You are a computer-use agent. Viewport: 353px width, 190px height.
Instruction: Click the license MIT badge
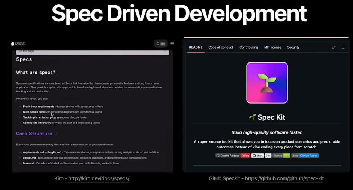[x=281, y=156]
